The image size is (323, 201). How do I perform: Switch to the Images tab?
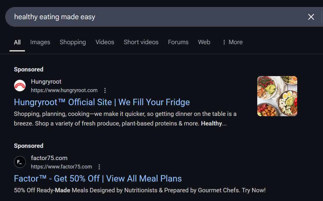40,42
